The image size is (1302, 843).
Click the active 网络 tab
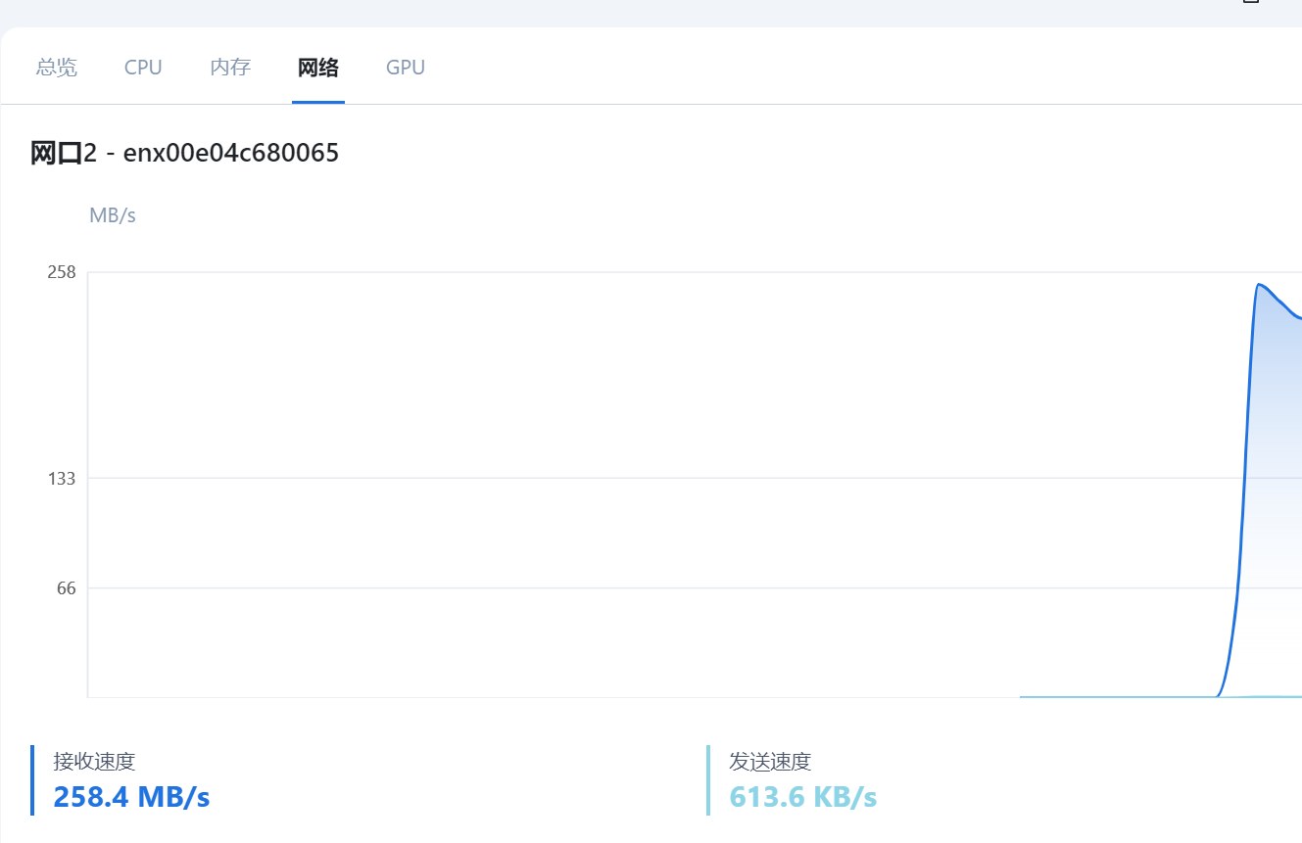click(318, 68)
